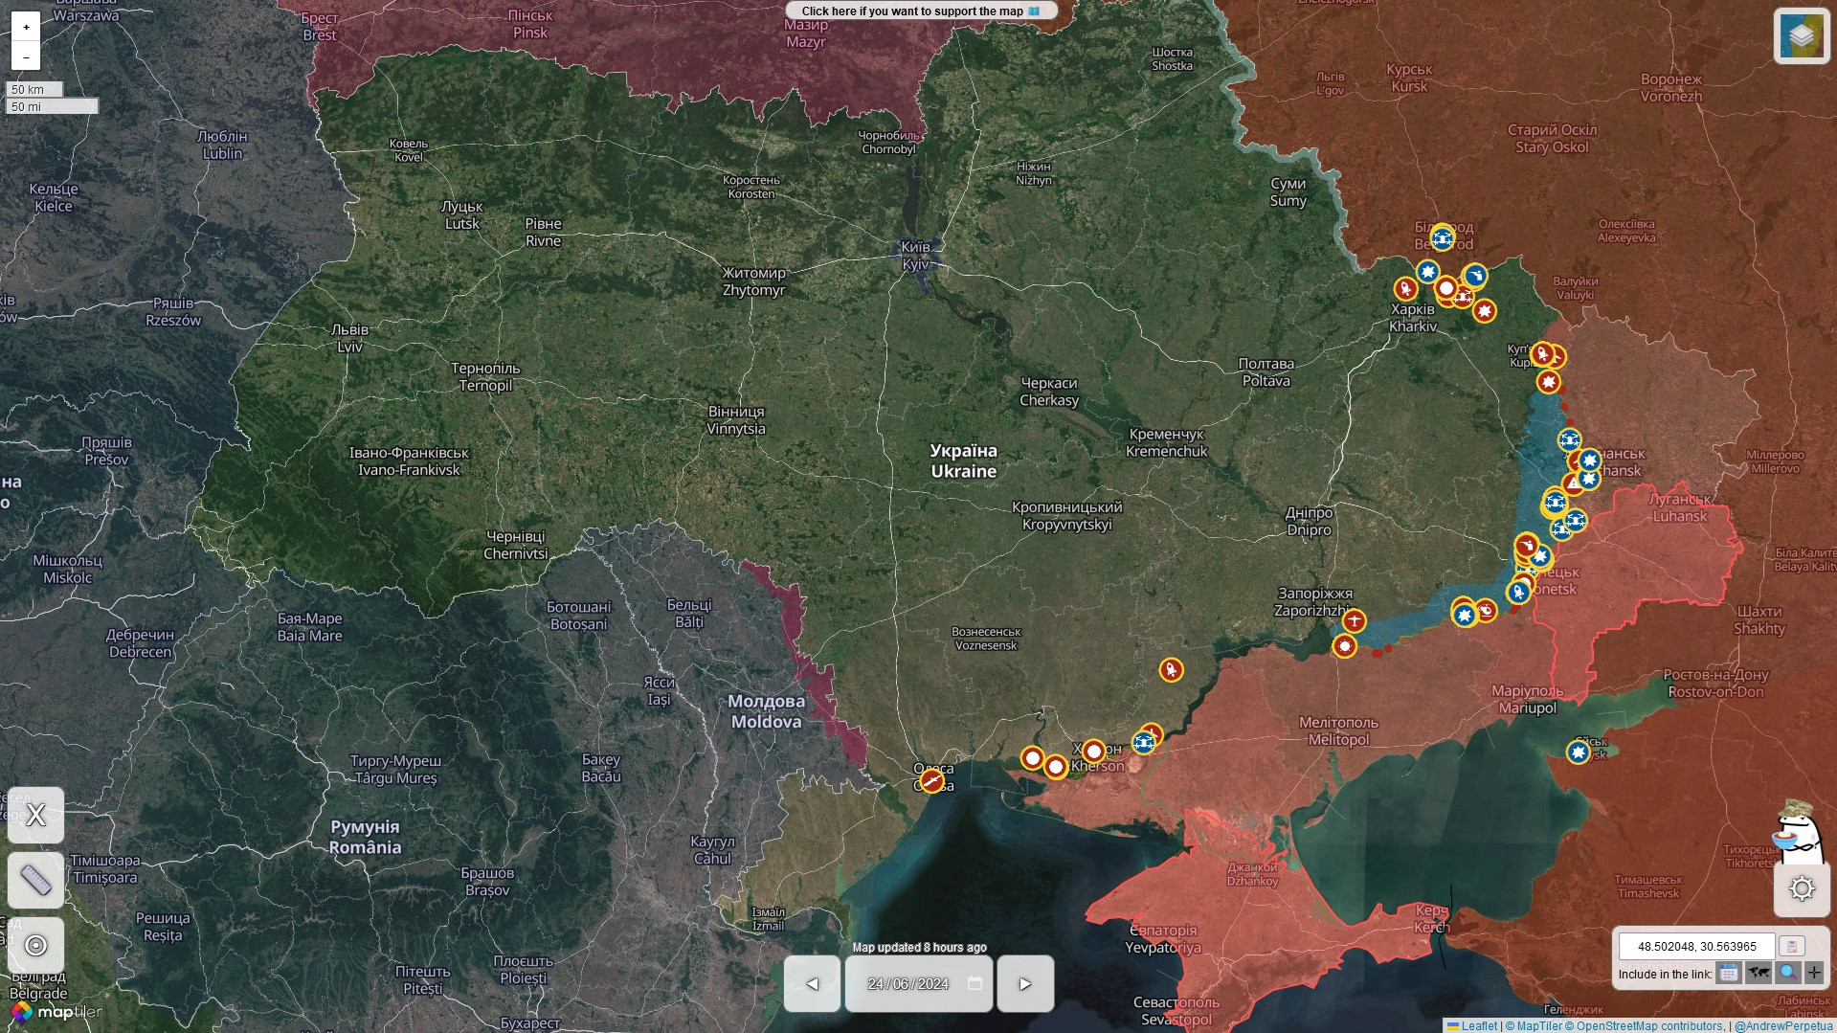Click the event marker near Odesa

click(x=932, y=782)
